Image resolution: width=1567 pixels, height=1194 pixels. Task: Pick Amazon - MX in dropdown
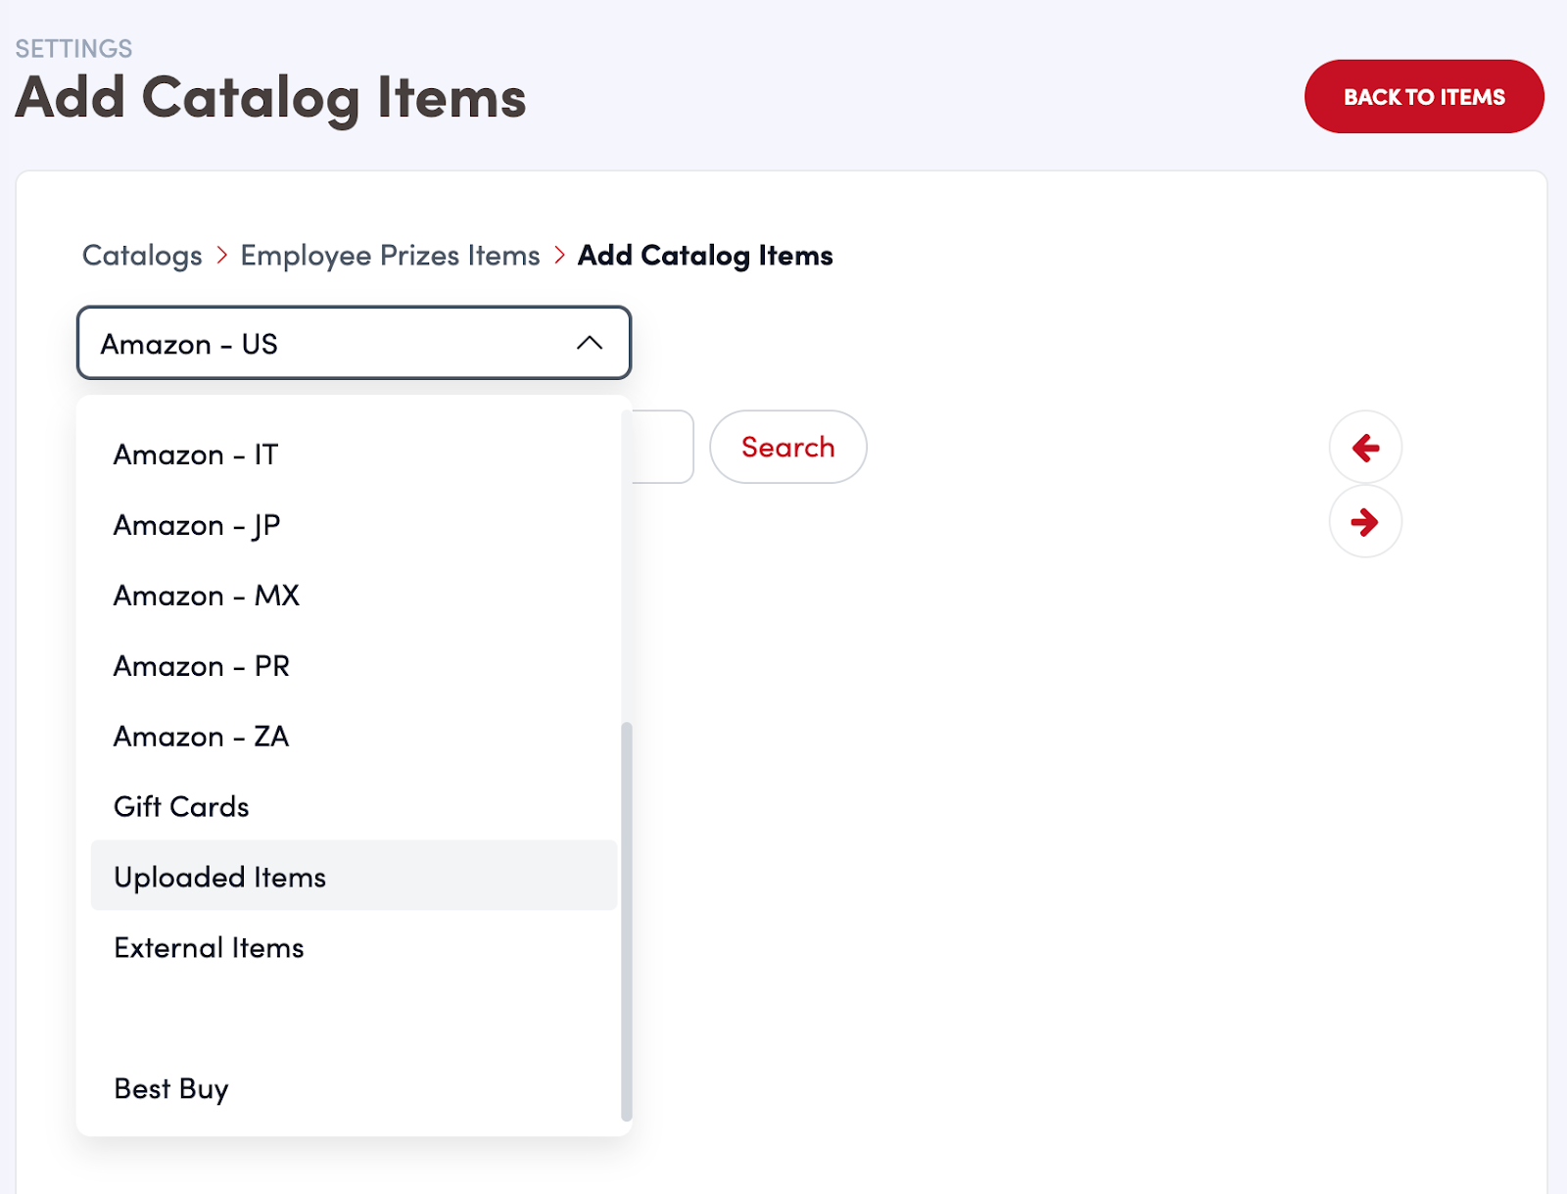(x=207, y=596)
